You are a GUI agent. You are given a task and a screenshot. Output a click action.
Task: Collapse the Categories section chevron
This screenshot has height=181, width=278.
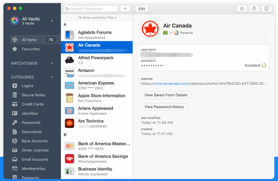pos(52,77)
